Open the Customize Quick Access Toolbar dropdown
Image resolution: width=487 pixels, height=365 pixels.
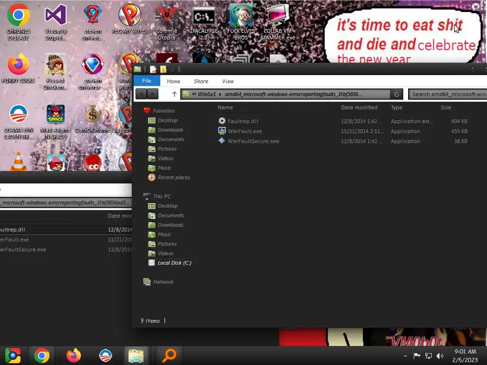172,70
